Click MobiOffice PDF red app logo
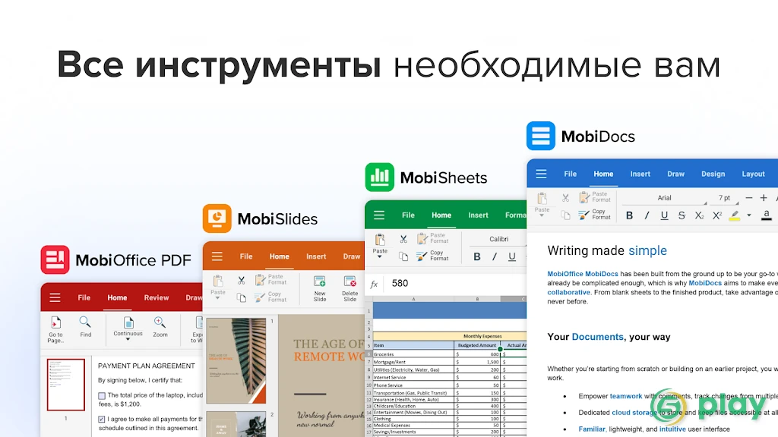This screenshot has height=437, width=778. pyautogui.click(x=55, y=259)
